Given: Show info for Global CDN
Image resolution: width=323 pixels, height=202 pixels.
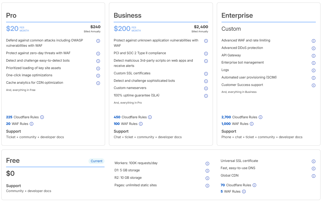Looking at the screenshot, I should coord(314,176).
